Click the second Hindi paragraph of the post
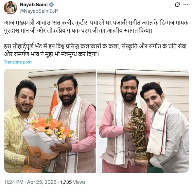Viewport: 194px width, 190px height. click(x=95, y=50)
